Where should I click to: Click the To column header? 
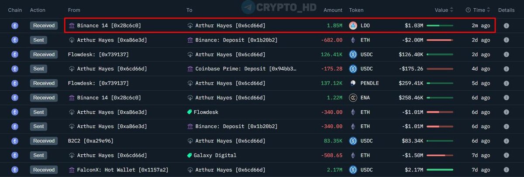pos(190,10)
